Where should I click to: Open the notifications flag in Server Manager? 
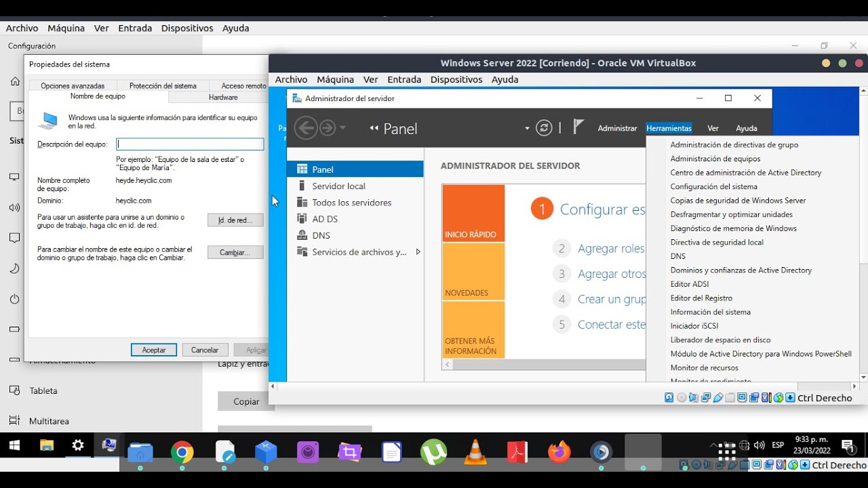click(578, 127)
